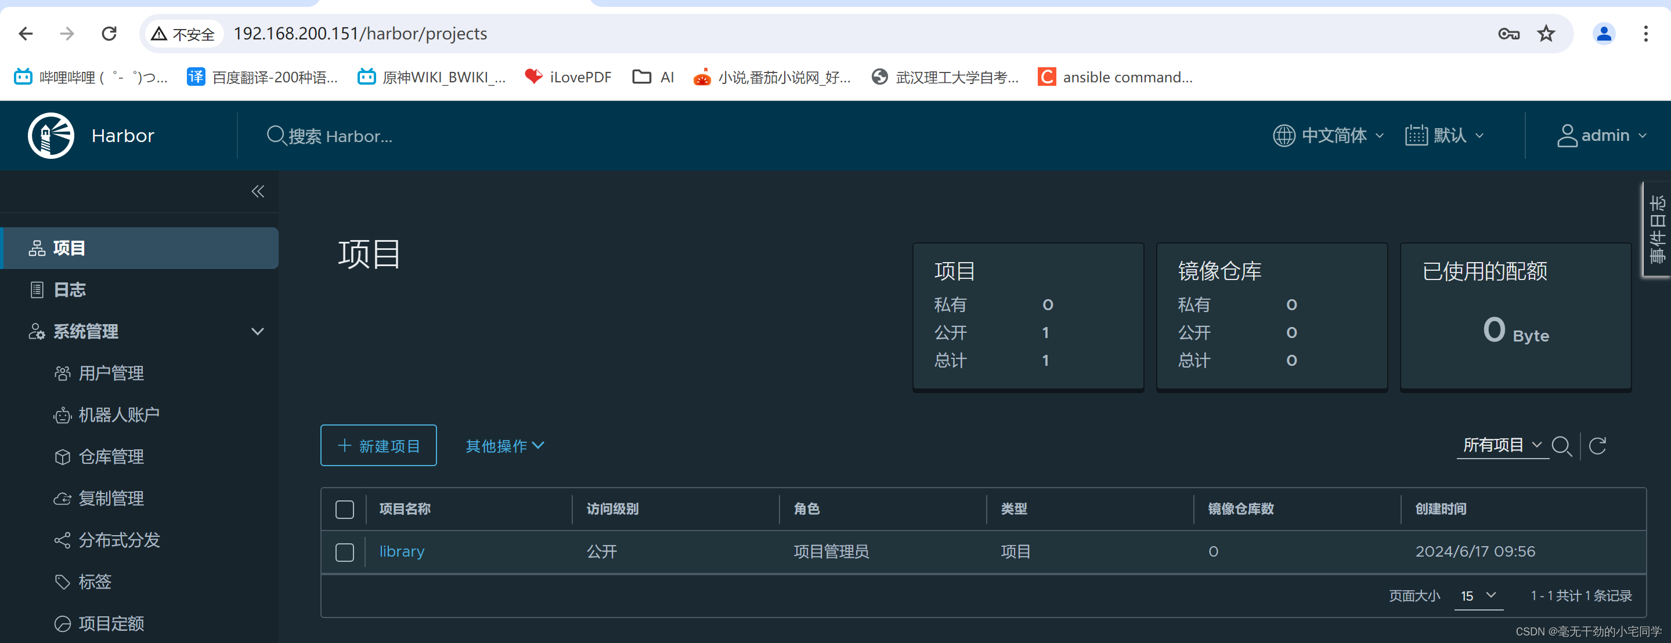This screenshot has height=643, width=1671.
Task: Check the checkbox for library project row
Action: point(344,551)
